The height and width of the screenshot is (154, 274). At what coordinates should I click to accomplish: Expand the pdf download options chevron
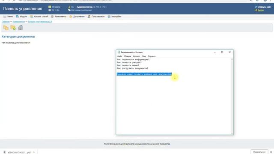point(34,152)
